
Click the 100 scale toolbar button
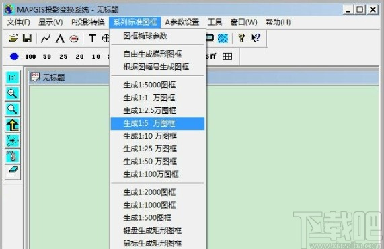[30, 57]
